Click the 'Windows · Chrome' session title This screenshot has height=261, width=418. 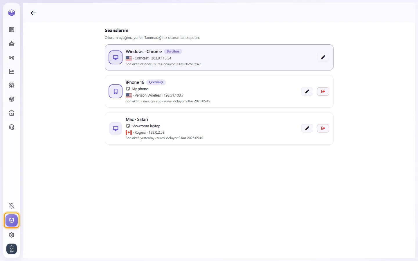pos(144,52)
